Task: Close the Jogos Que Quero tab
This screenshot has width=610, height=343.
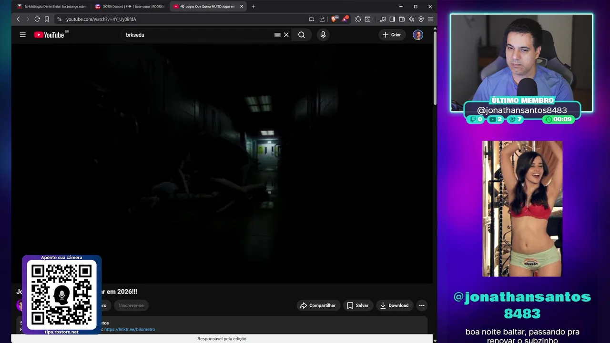Action: (x=241, y=7)
